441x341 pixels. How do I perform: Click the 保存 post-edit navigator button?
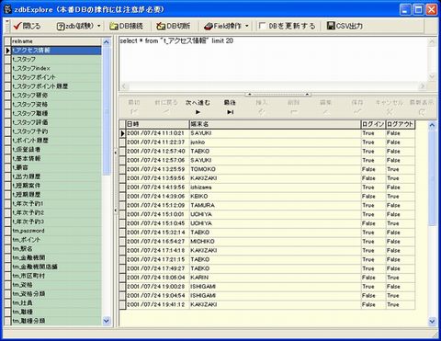click(357, 108)
